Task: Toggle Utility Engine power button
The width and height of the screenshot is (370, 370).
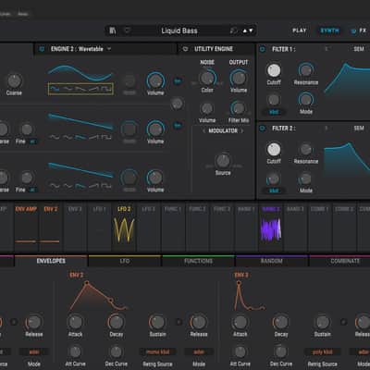Action: coord(185,49)
